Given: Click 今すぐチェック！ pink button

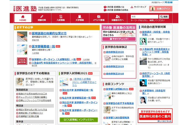Looking at the screenshot, I should pyautogui.click(x=119, y=39).
